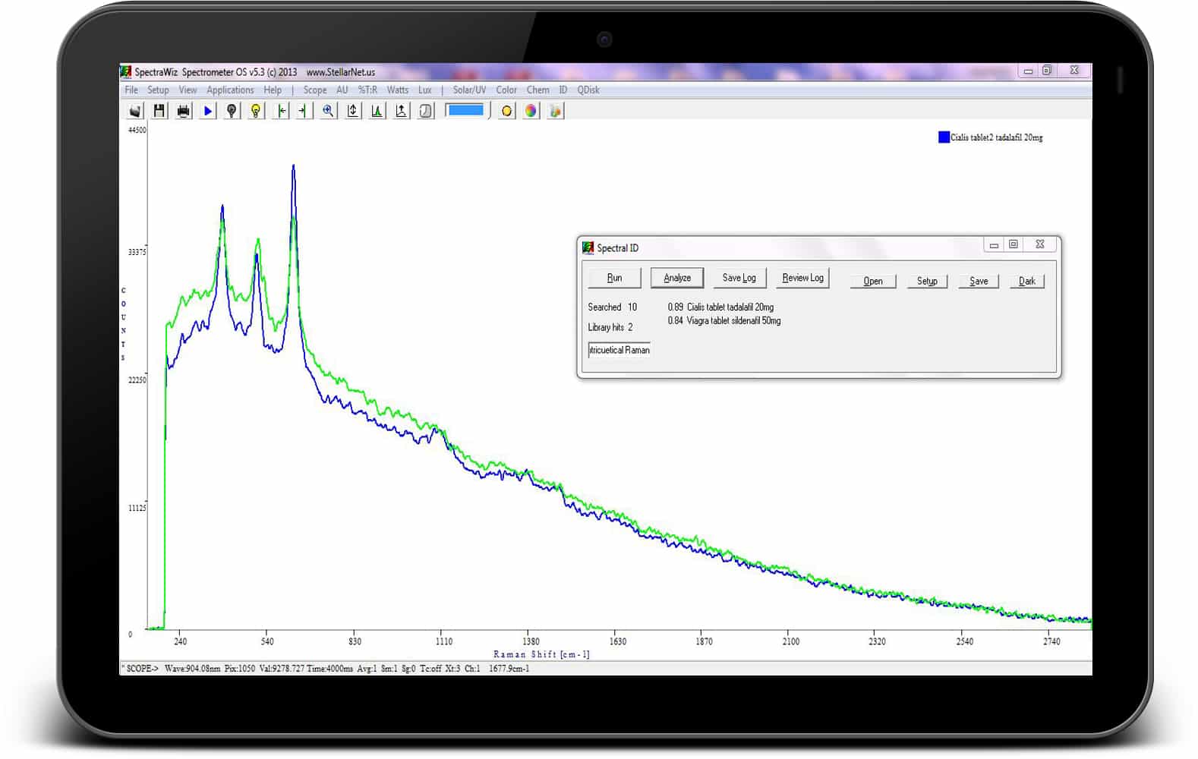The width and height of the screenshot is (1198, 759).
Task: Click the yellow circle toolbar icon
Action: click(507, 111)
